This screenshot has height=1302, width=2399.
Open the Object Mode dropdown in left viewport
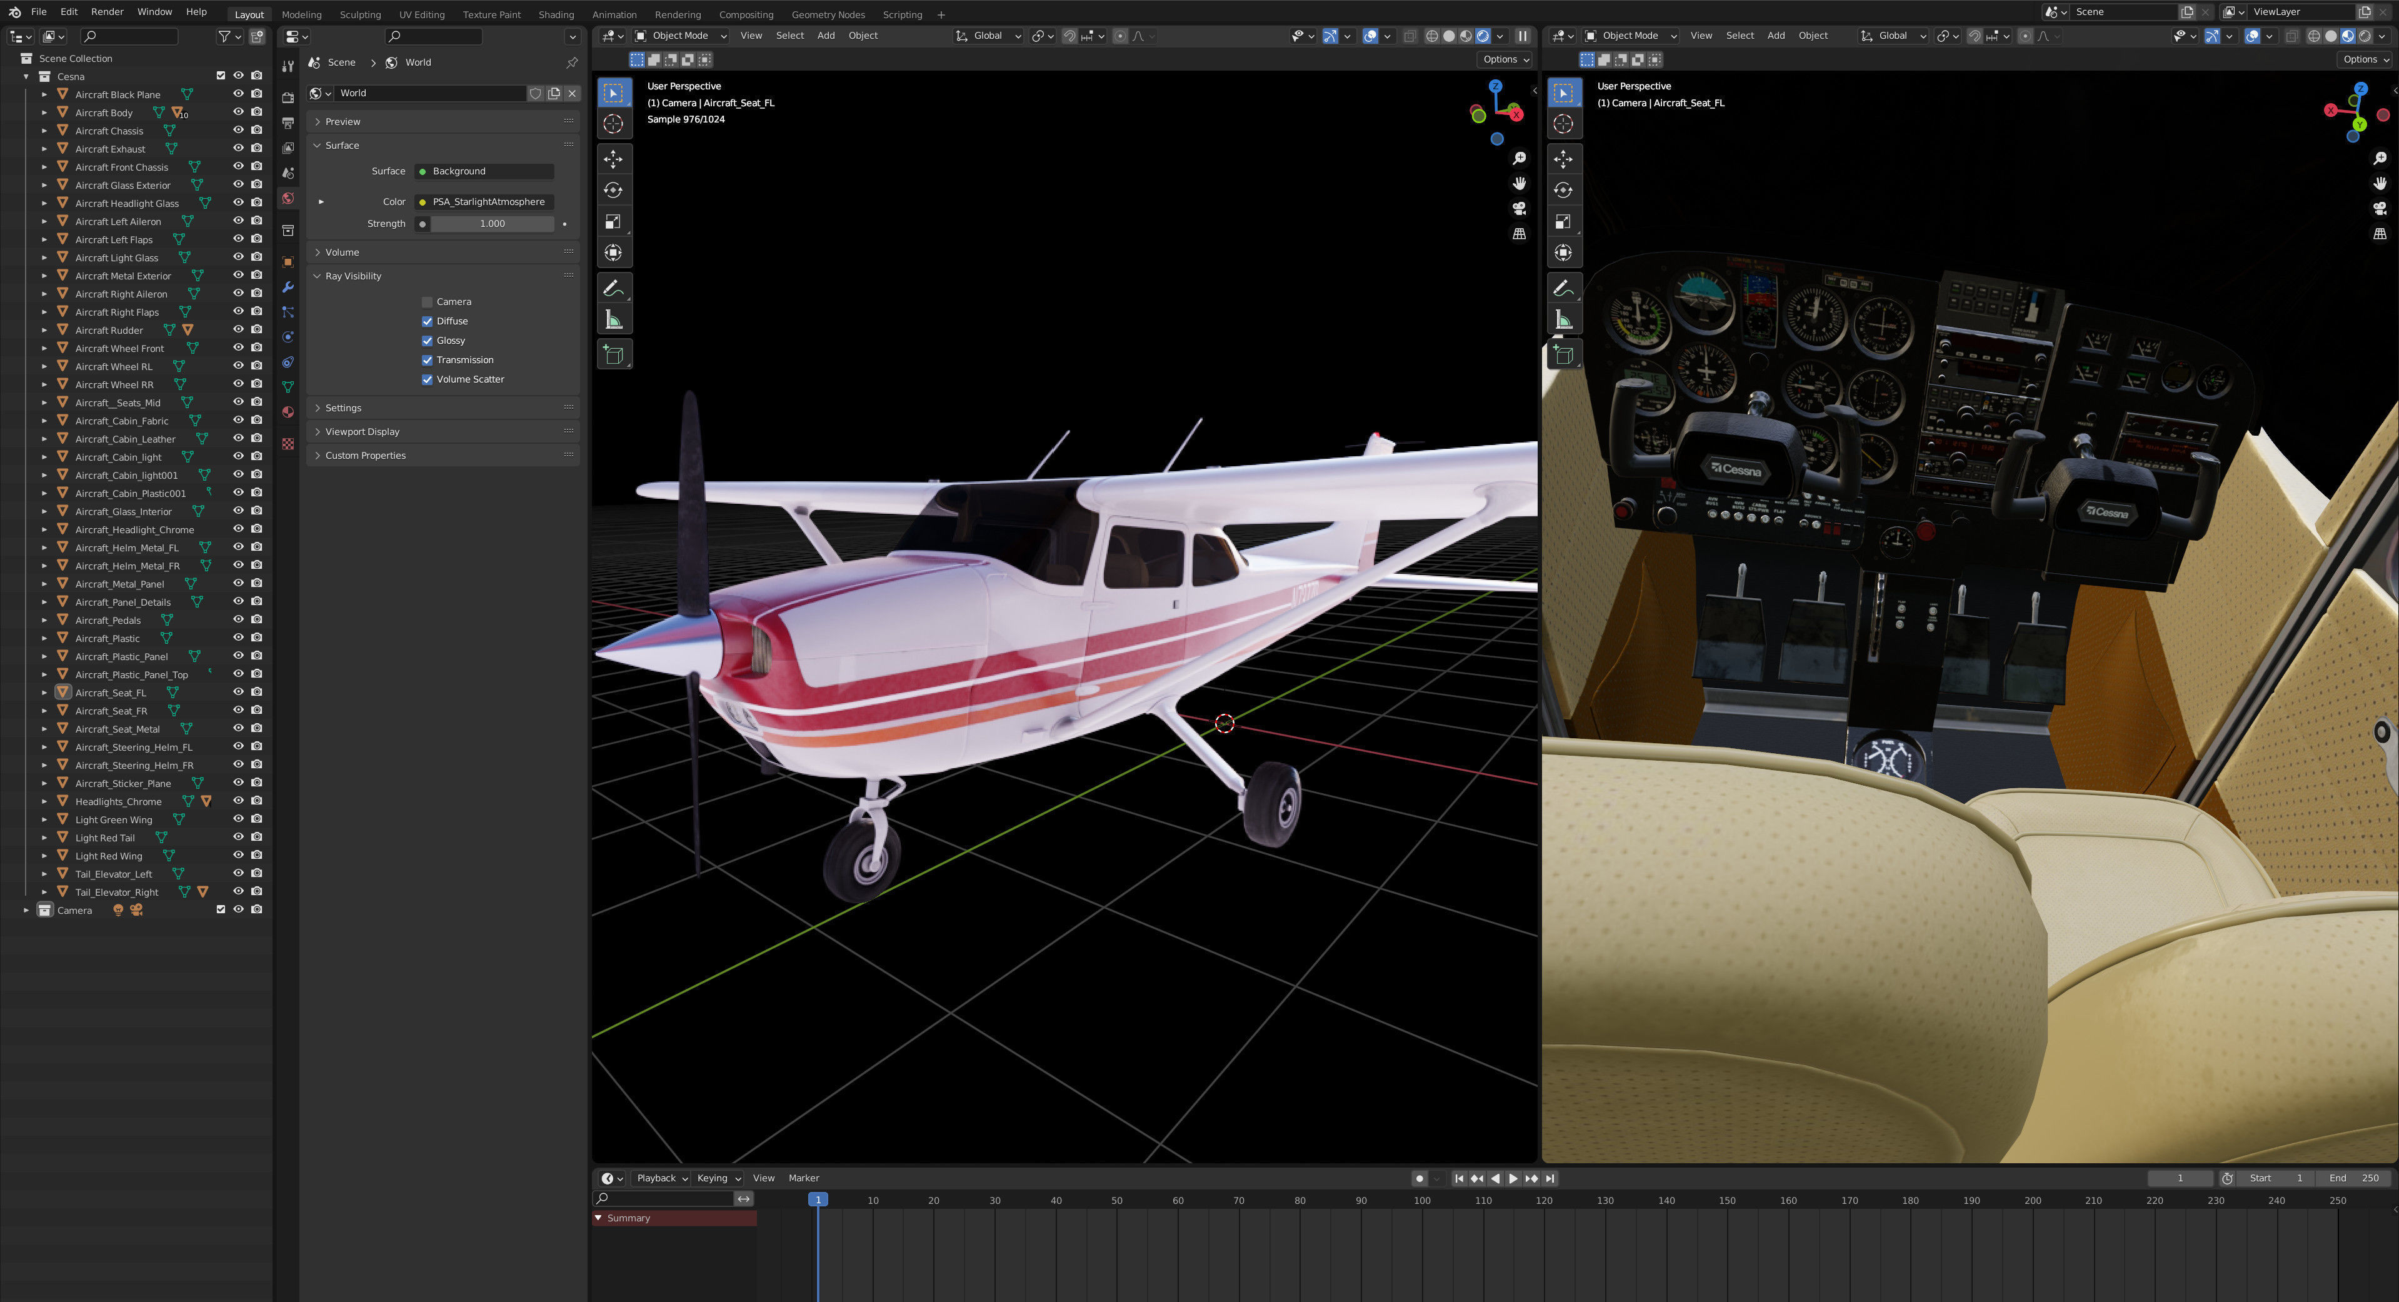click(681, 36)
